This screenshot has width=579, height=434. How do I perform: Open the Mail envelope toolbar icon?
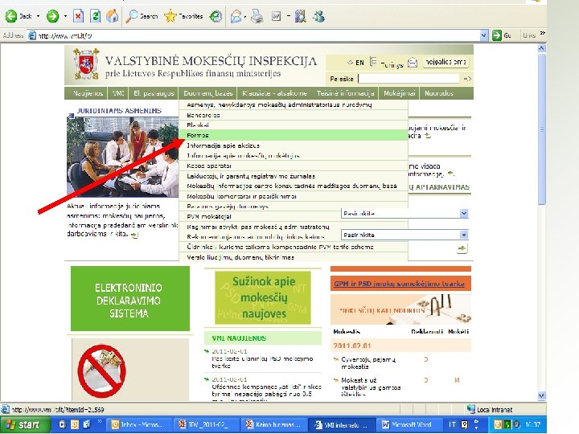point(236,16)
